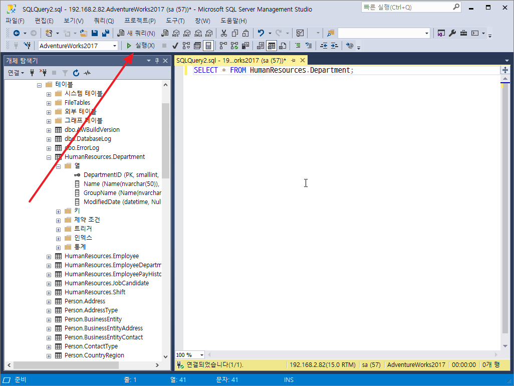Toggle Include Actual Execution Plan

(223, 46)
